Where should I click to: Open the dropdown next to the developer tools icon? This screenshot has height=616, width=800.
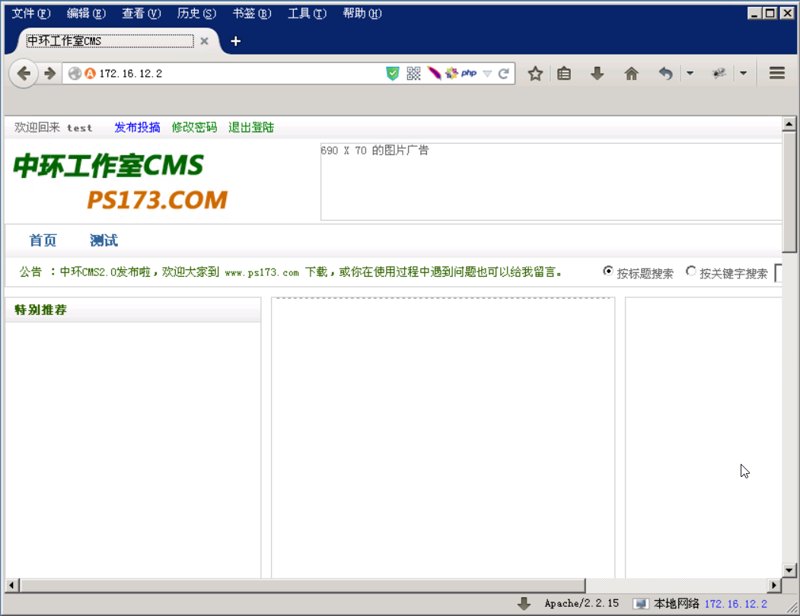[743, 73]
